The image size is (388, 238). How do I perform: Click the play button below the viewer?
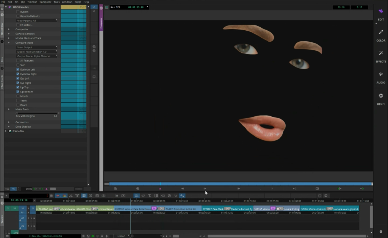238,188
